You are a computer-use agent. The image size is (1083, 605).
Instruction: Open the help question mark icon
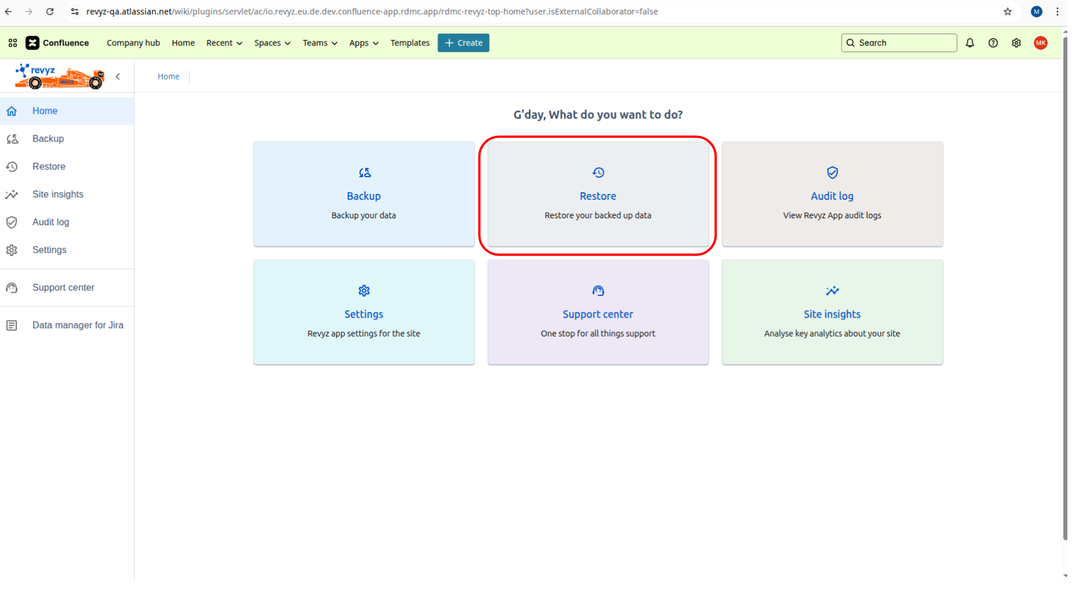[x=993, y=43]
